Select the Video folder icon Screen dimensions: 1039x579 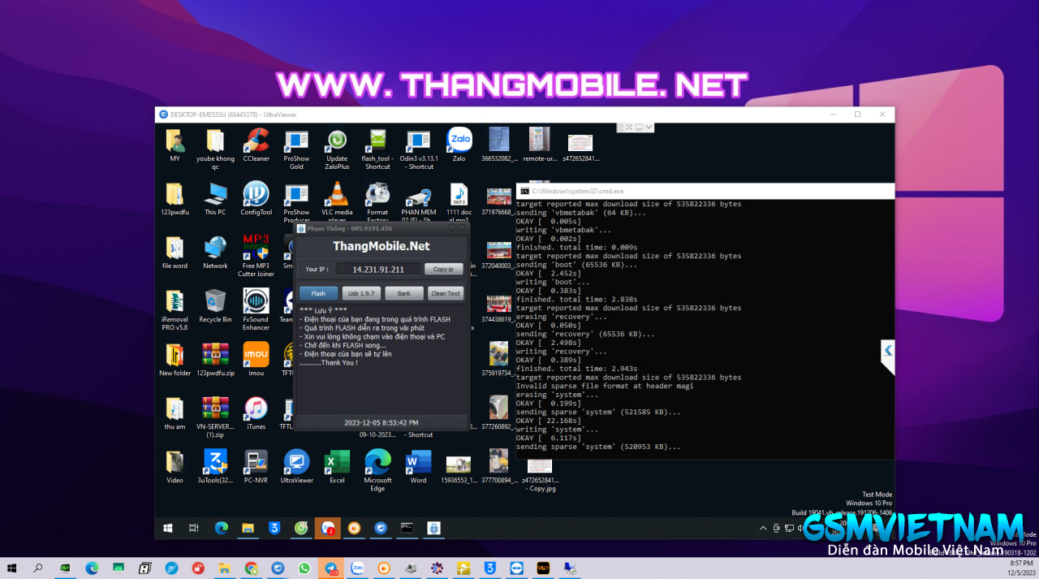point(175,467)
